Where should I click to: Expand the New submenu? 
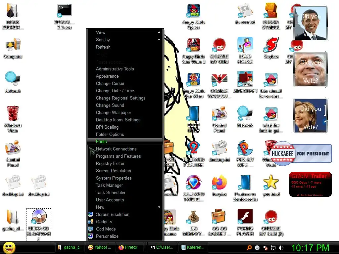[x=125, y=207]
